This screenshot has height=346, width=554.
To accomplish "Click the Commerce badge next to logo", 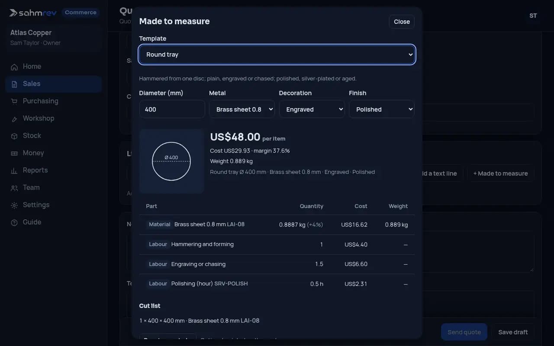I will [81, 13].
